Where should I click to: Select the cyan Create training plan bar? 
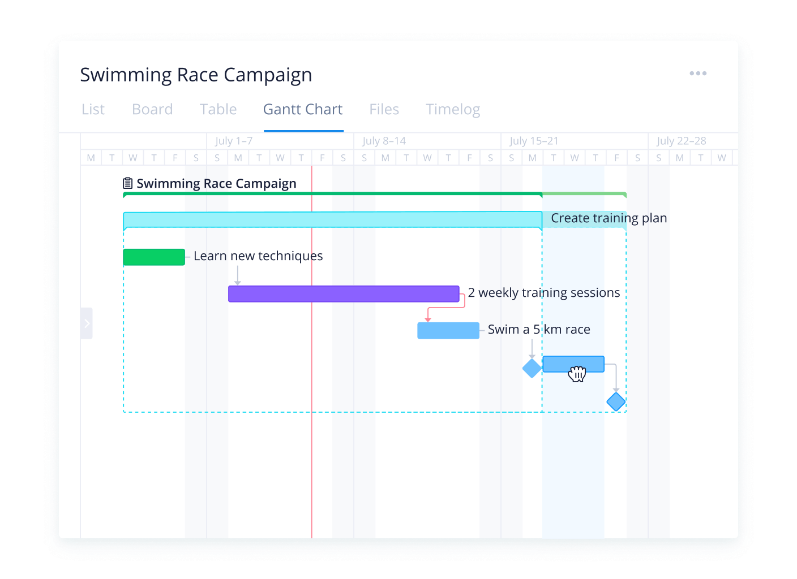(332, 219)
